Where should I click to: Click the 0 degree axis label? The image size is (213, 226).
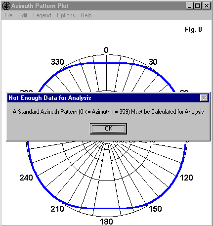106,50
